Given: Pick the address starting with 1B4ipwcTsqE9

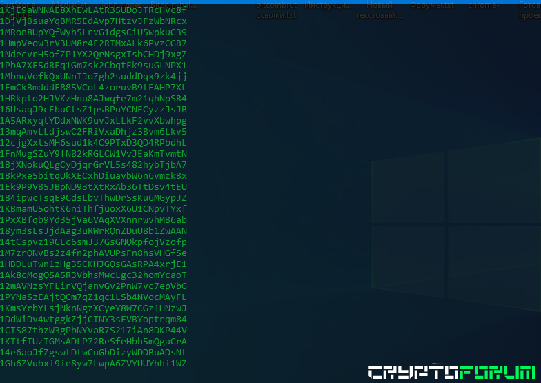Looking at the screenshot, I should click(x=93, y=197).
